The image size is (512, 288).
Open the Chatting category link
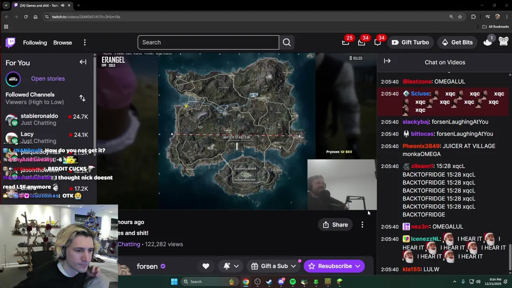[x=129, y=244]
